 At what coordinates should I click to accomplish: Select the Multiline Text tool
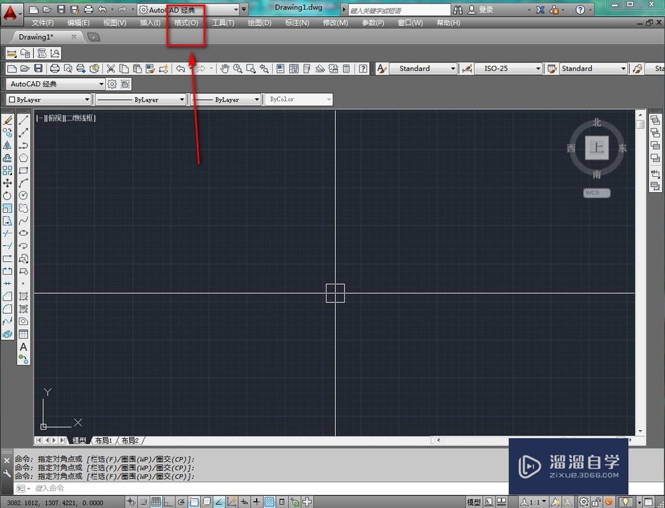pyautogui.click(x=23, y=347)
